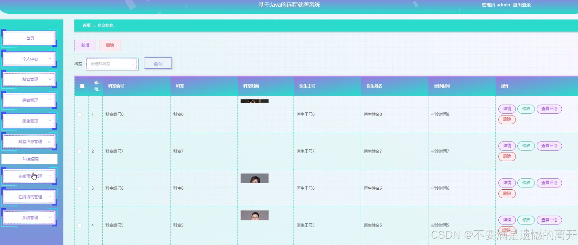Expand the 医生管理 sidebar menu
The width and height of the screenshot is (578, 245).
(29, 121)
